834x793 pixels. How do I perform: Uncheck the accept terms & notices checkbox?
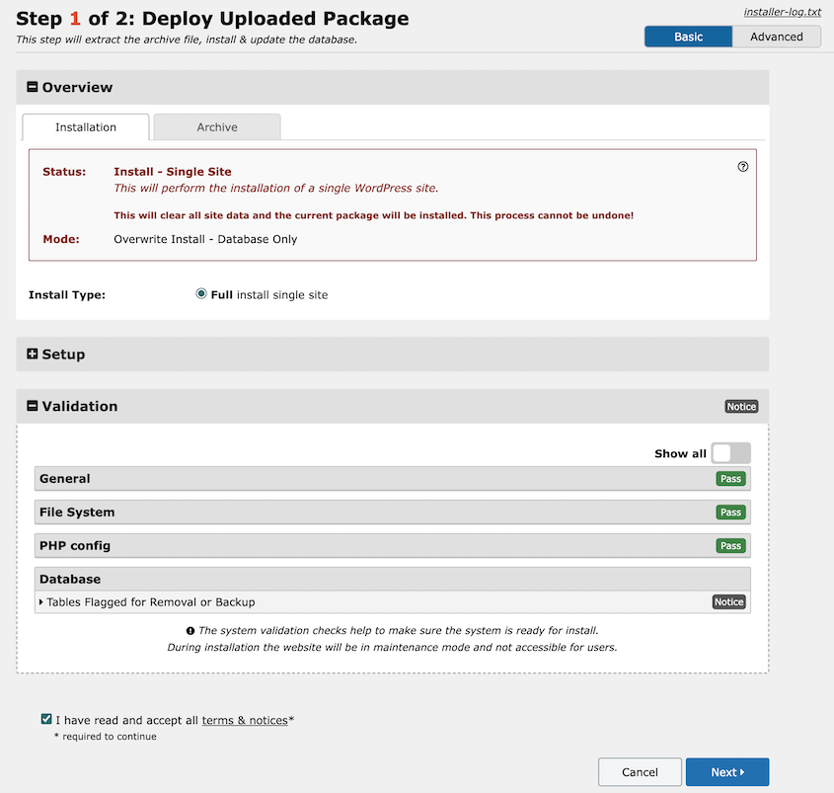pos(46,720)
